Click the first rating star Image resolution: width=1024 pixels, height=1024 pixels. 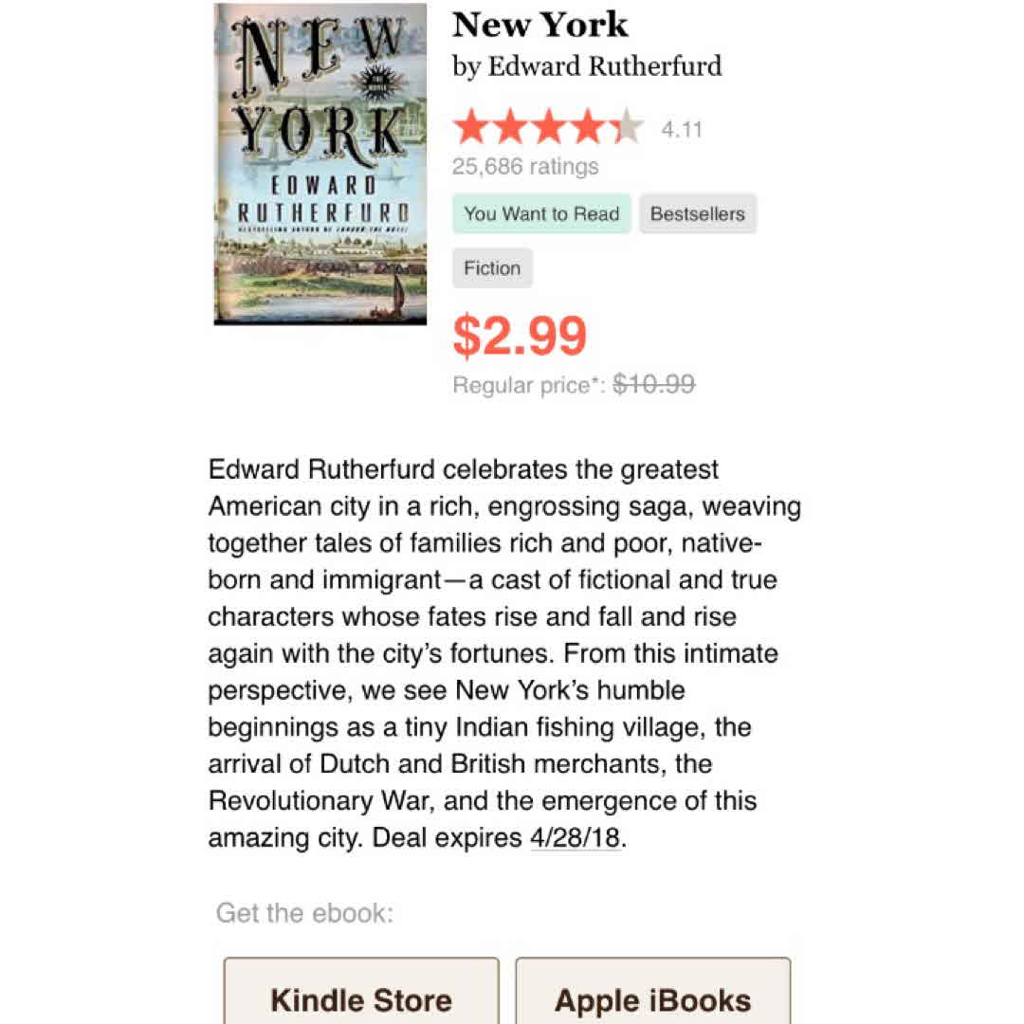(470, 128)
